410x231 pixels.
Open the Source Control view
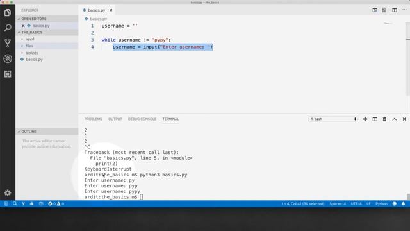coord(8,43)
